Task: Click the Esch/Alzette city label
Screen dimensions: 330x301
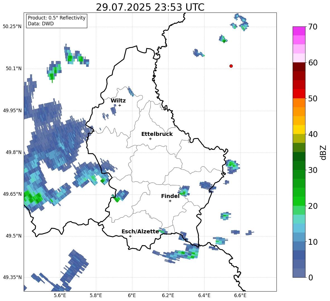Action: coord(140,232)
